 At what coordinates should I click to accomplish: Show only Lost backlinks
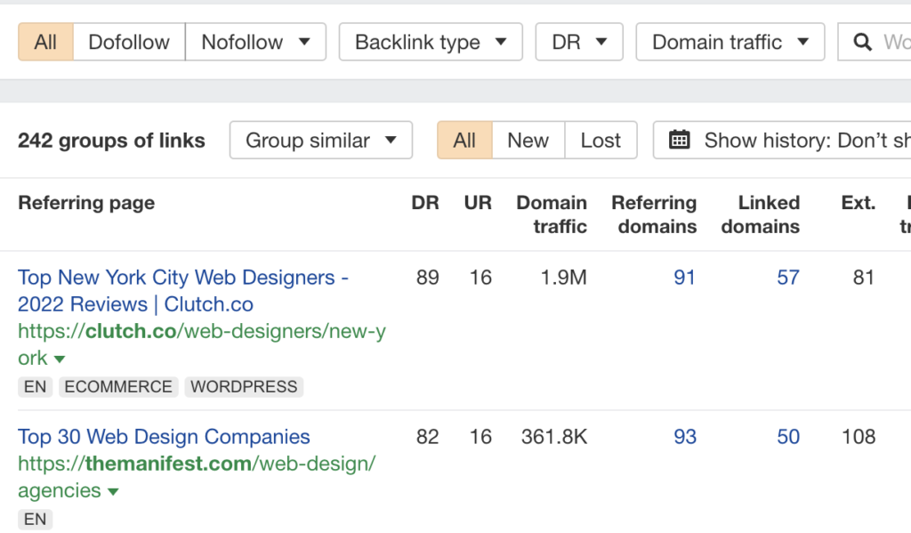[601, 141]
